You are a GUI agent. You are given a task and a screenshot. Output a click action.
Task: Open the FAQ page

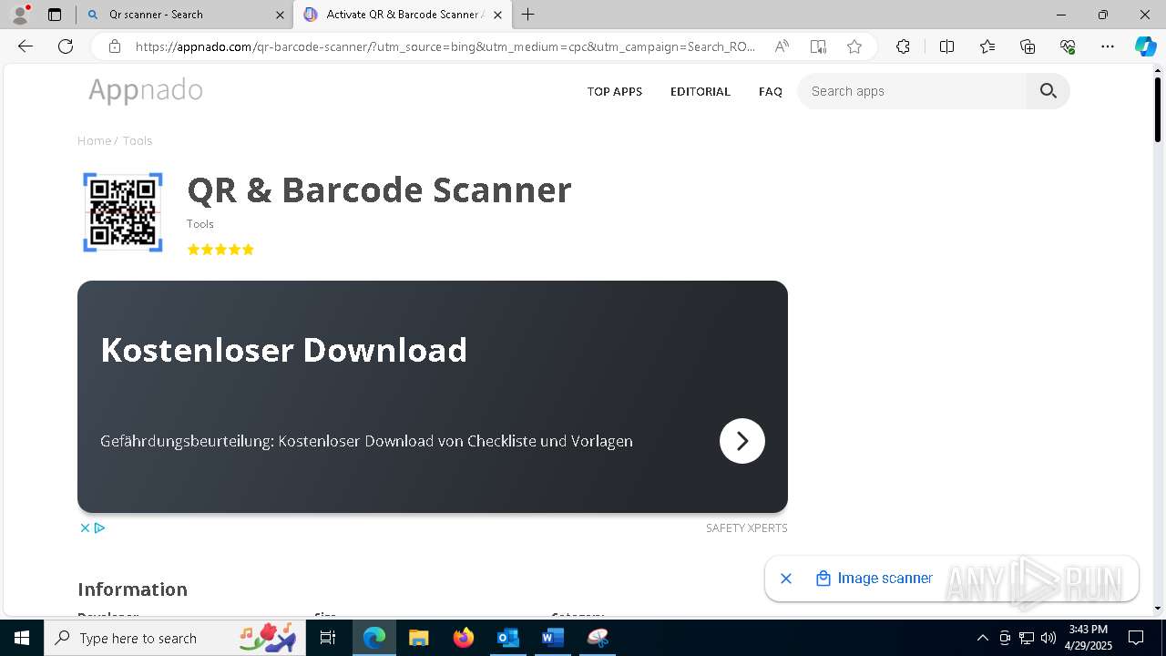(771, 91)
